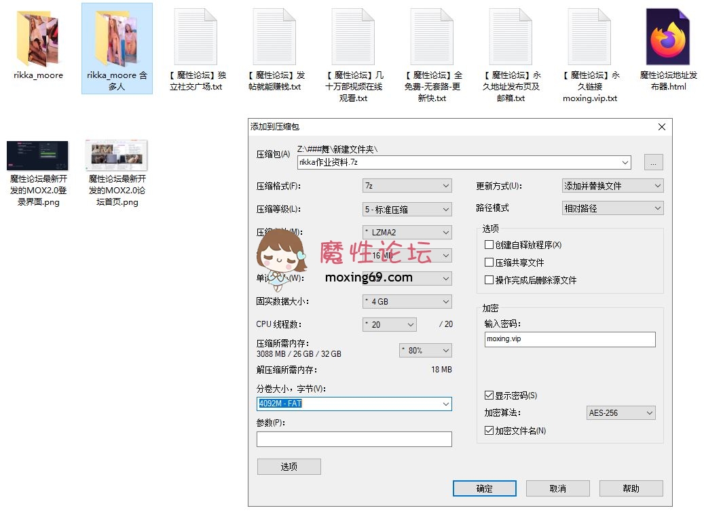Expand the 分卷大小 4092M - FAT combo box
The height and width of the screenshot is (523, 704).
(445, 404)
